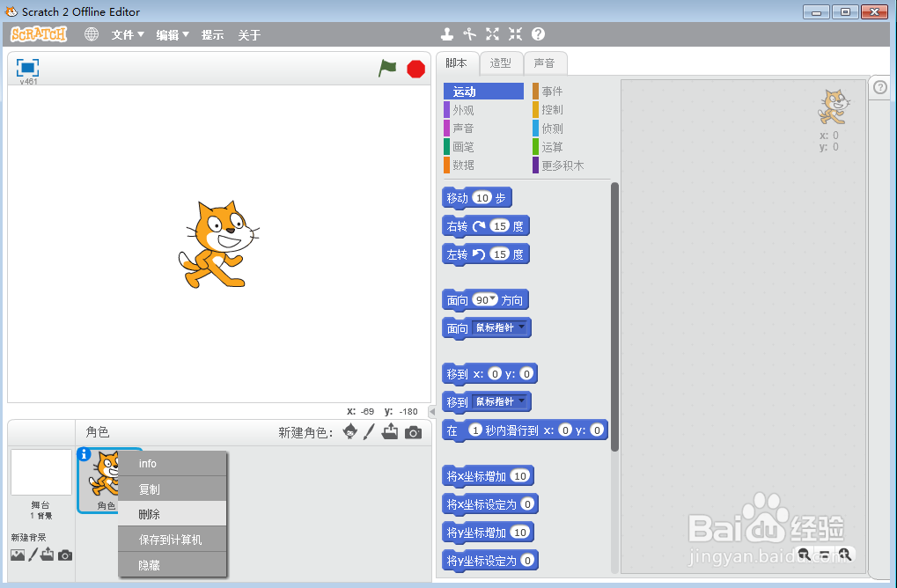This screenshot has height=588, width=897.
Task: Select the 运动 motion category
Action: click(483, 92)
